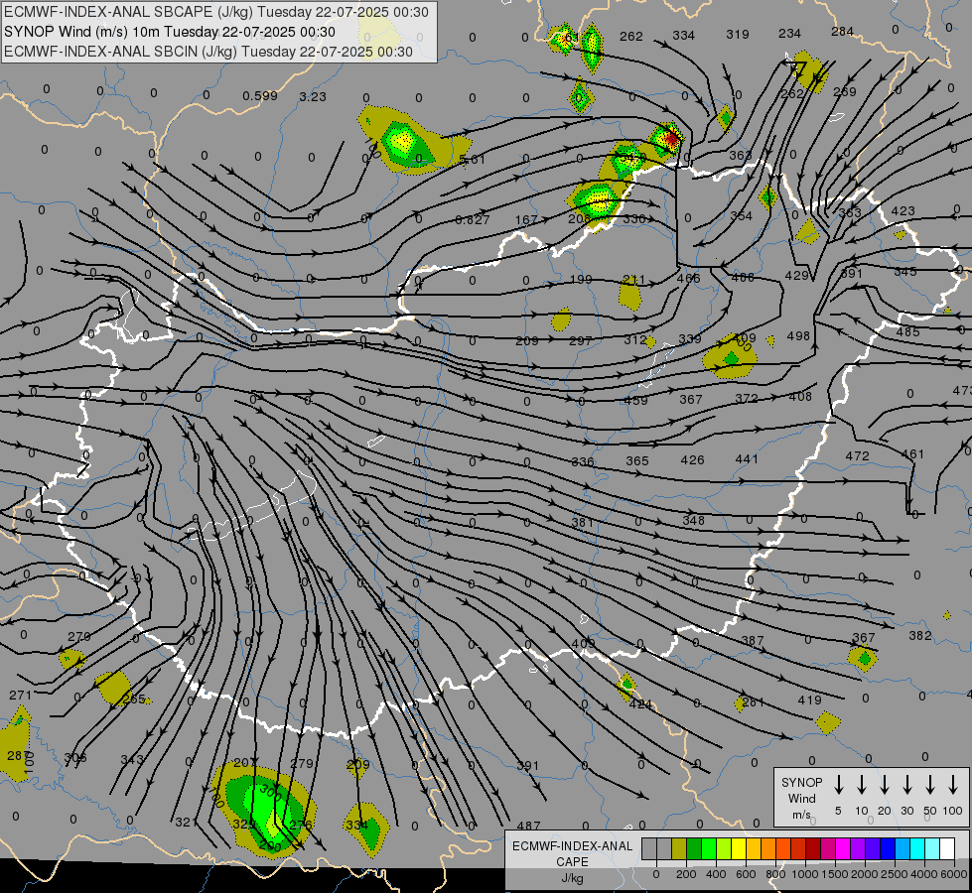Click the 319 value at the top of the map
This screenshot has width=972, height=893.
coord(738,34)
